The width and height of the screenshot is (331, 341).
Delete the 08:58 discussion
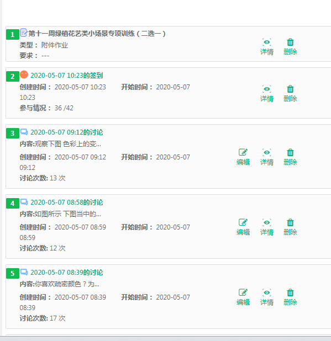point(290,227)
